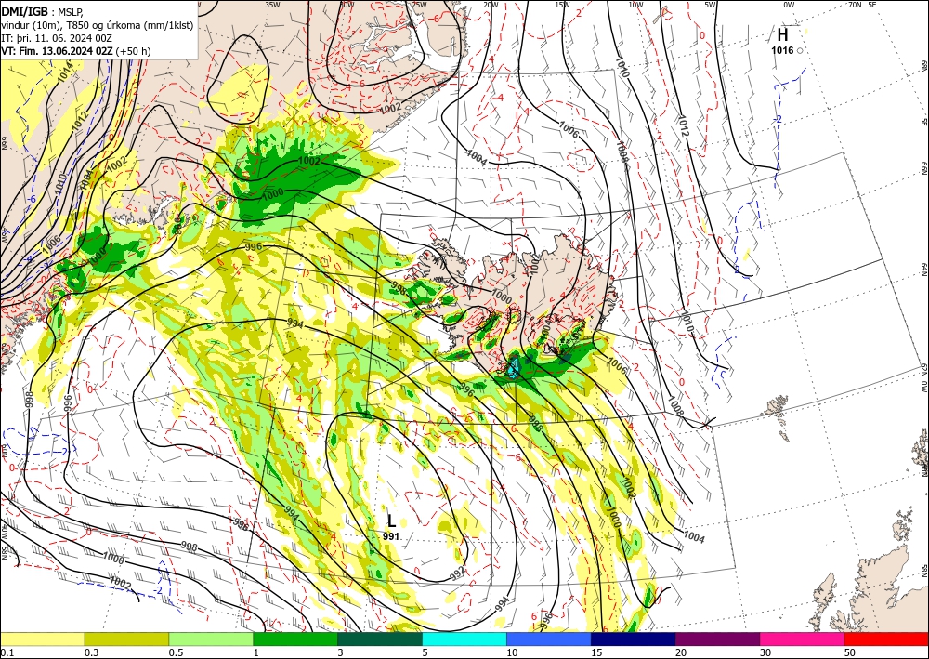
Task: Select the dark green 3–5 legend swatch
Action: point(380,639)
